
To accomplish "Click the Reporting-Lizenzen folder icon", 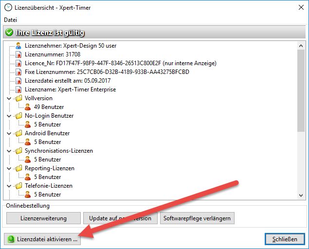I will pyautogui.click(x=18, y=168).
